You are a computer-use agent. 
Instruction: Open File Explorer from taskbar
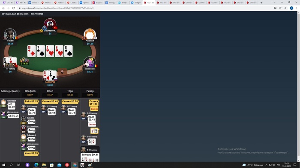44,165
